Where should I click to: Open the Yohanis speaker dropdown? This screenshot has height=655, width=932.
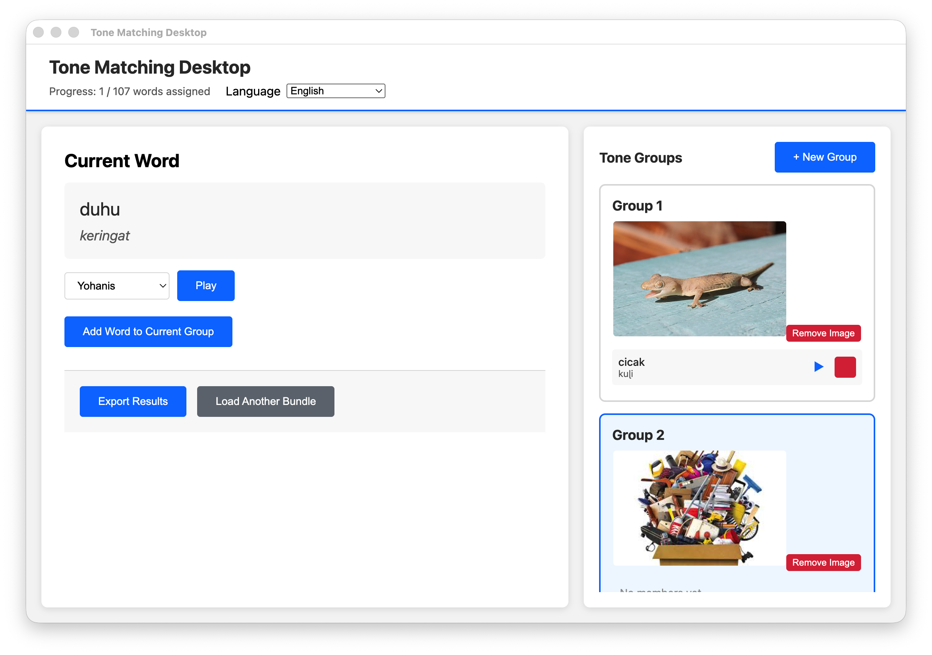[x=117, y=285]
